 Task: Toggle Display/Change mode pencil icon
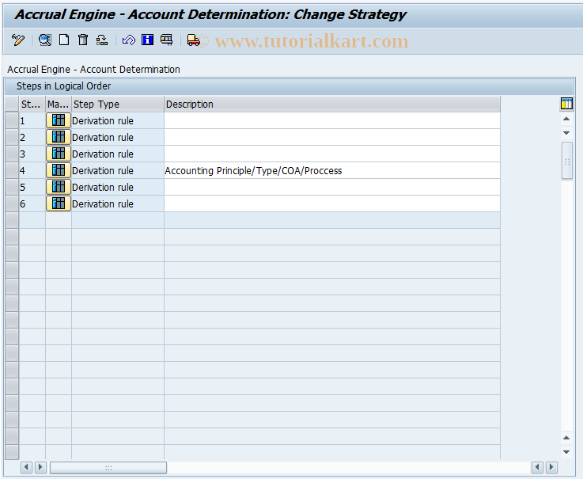pyautogui.click(x=18, y=40)
